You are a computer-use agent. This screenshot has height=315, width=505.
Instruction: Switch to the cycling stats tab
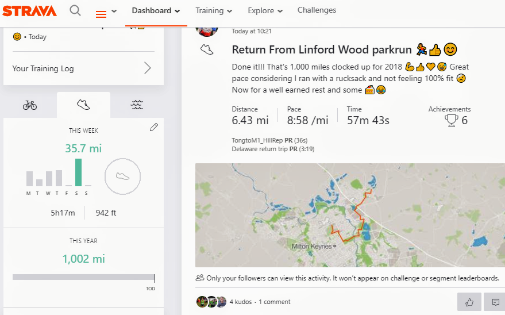pyautogui.click(x=30, y=105)
